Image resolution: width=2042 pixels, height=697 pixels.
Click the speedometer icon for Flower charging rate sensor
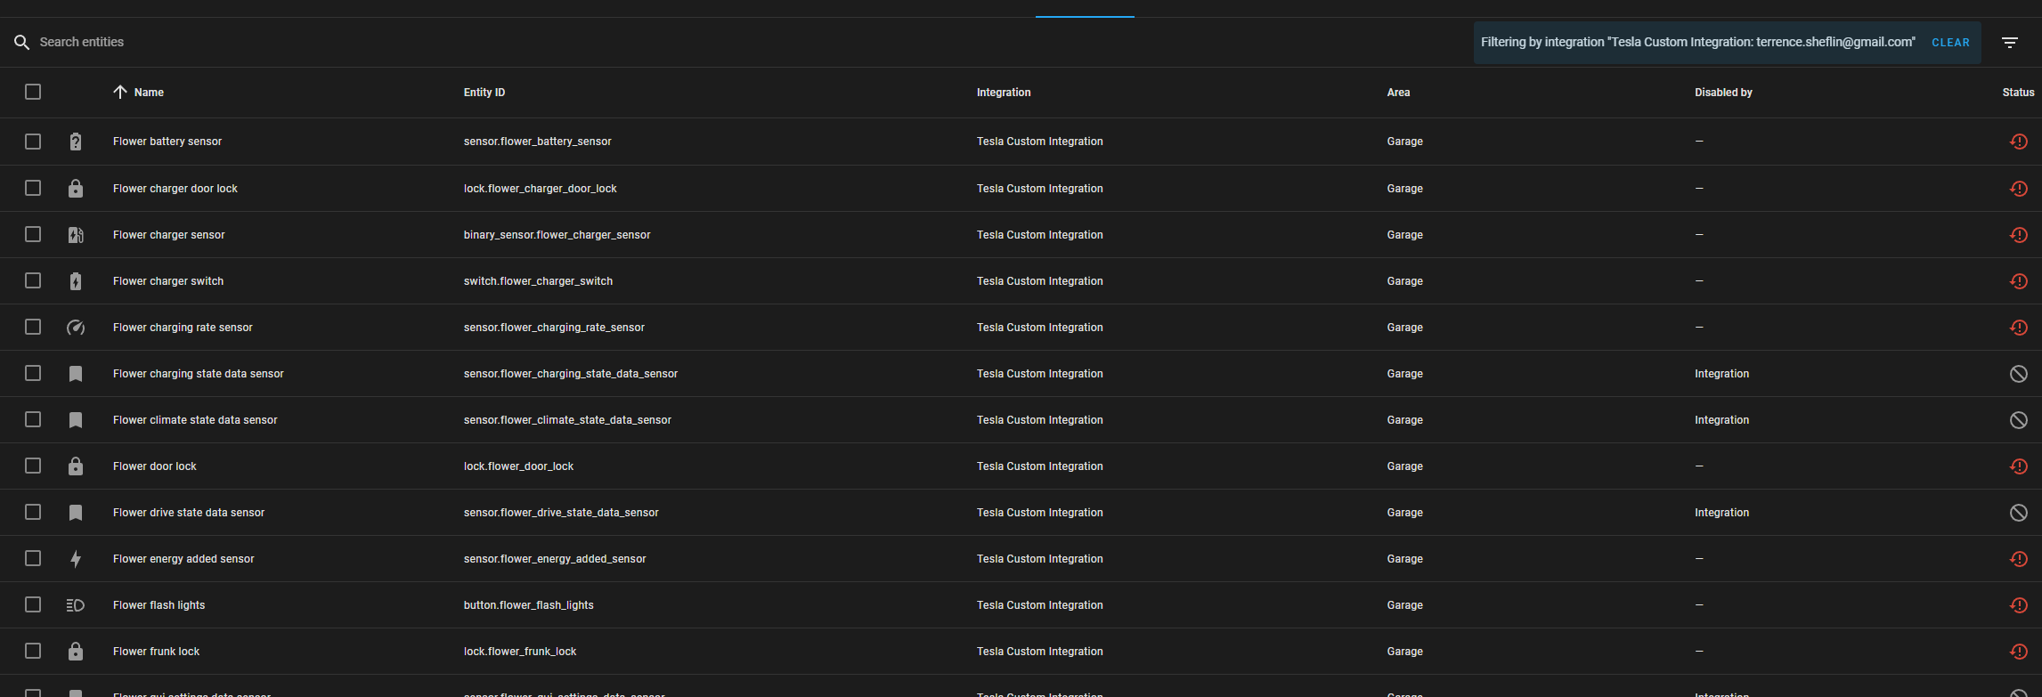click(76, 328)
